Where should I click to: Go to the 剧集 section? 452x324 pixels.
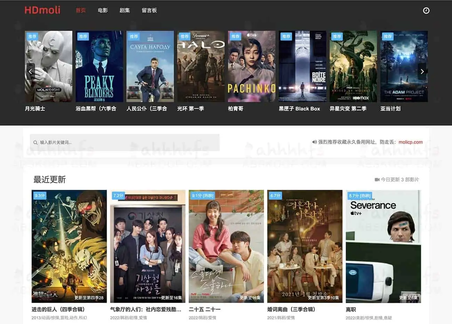124,10
